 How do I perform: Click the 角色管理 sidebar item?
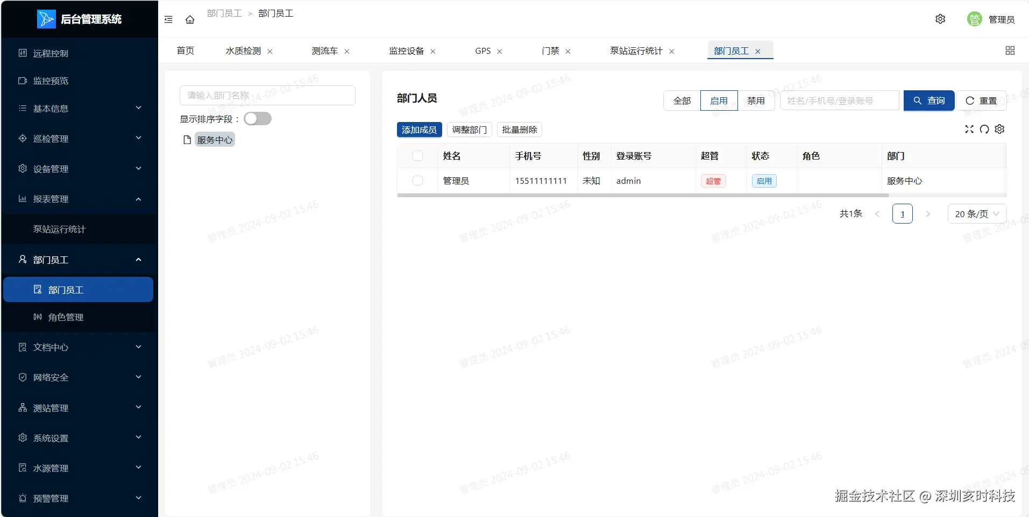79,317
